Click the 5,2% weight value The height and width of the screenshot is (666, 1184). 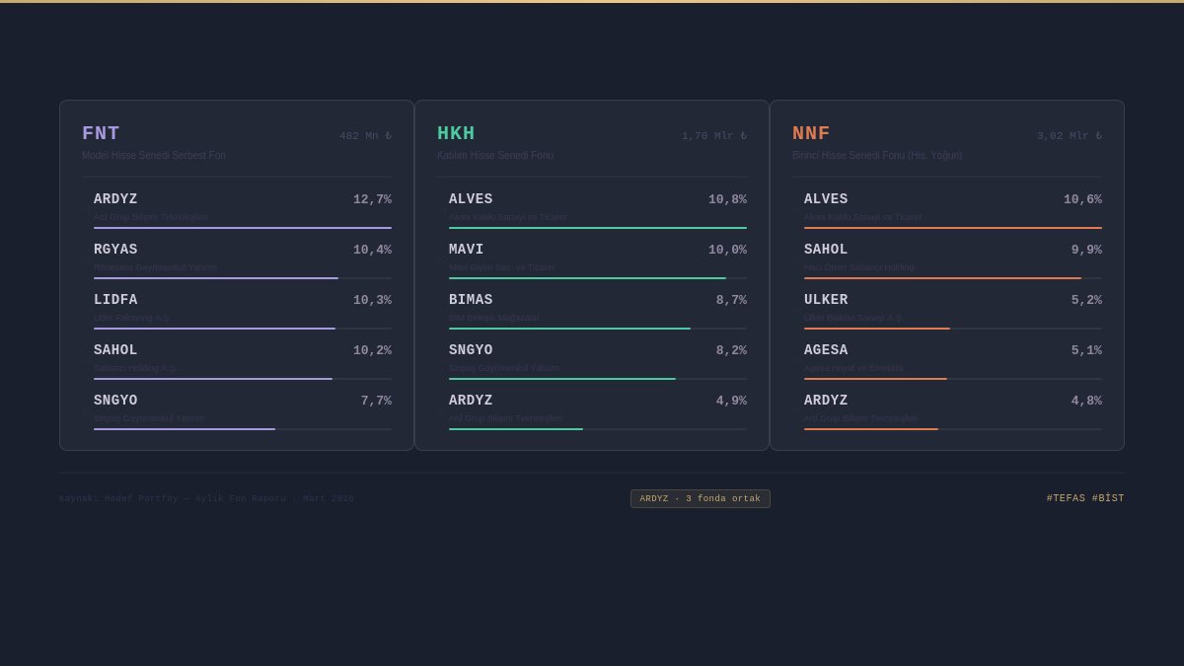[x=1086, y=300]
